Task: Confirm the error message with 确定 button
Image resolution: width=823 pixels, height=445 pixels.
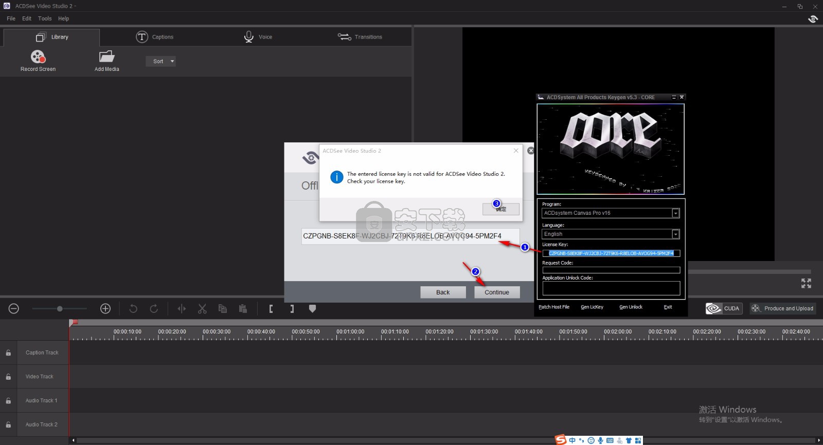Action: pos(500,209)
